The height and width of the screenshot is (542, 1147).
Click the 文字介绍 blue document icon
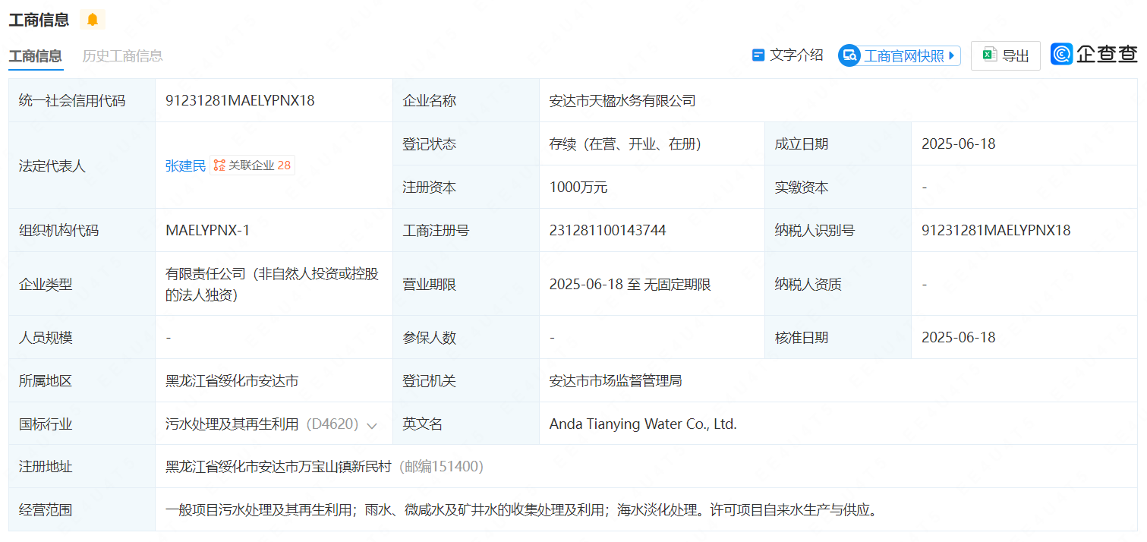[758, 55]
